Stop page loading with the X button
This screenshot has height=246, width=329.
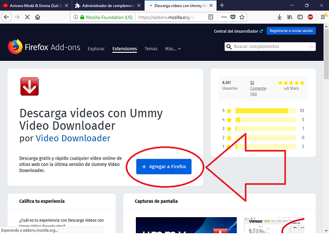(x=27, y=17)
